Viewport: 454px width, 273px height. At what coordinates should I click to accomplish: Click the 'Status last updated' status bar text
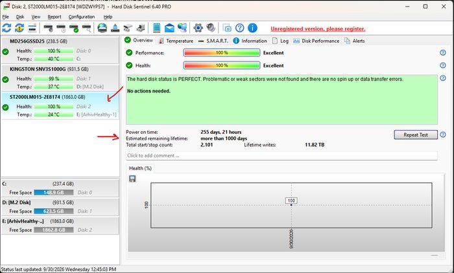point(58,269)
